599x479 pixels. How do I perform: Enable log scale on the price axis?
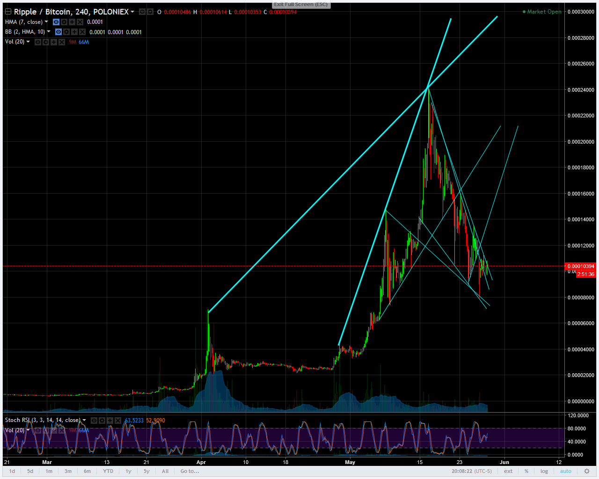[544, 471]
